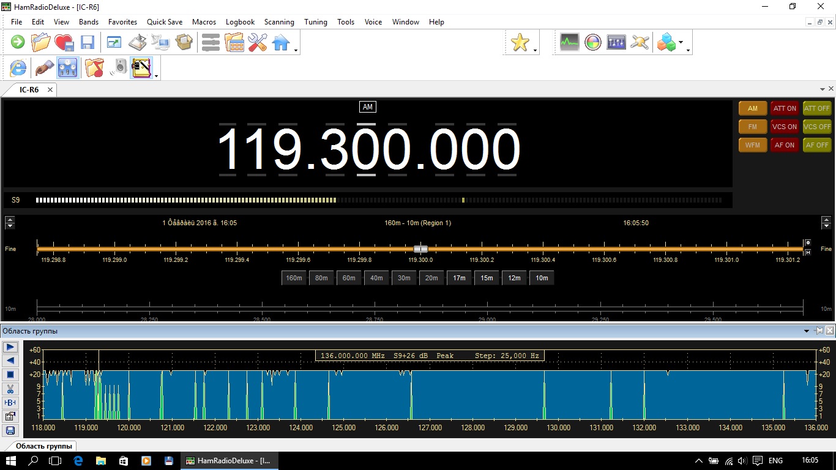
Task: Open the wrench and screwdriver tools icon
Action: [x=258, y=42]
